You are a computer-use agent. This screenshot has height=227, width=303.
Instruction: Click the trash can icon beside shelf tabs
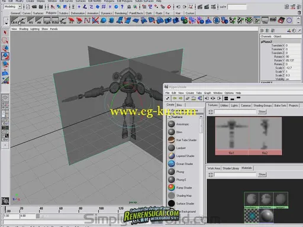tap(299, 12)
